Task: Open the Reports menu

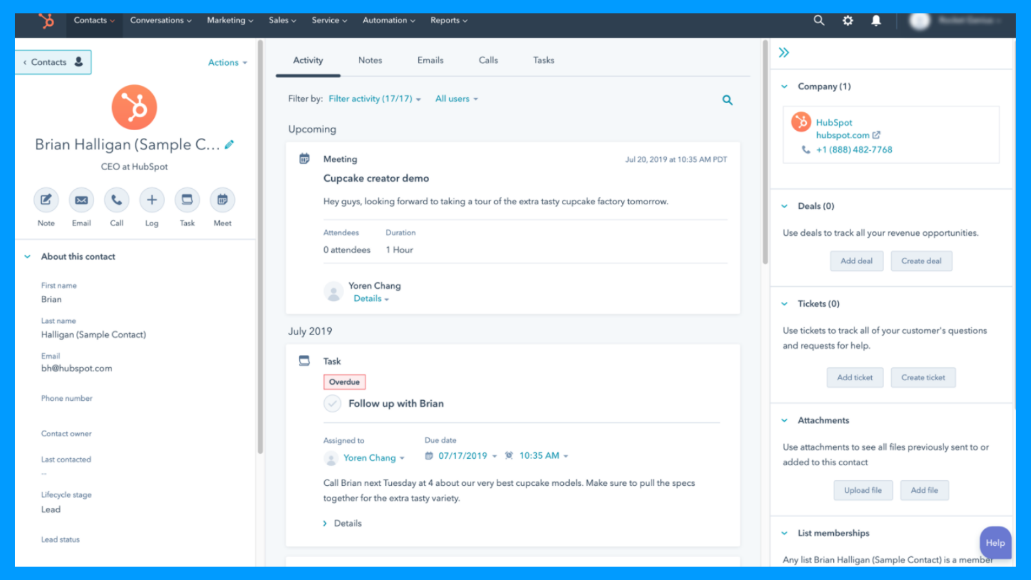Action: click(x=449, y=20)
